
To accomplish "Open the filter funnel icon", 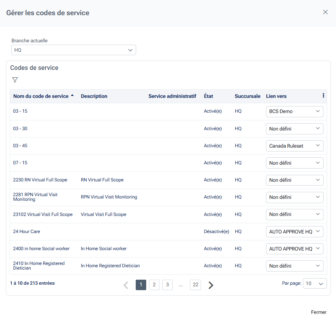I will pos(15,80).
